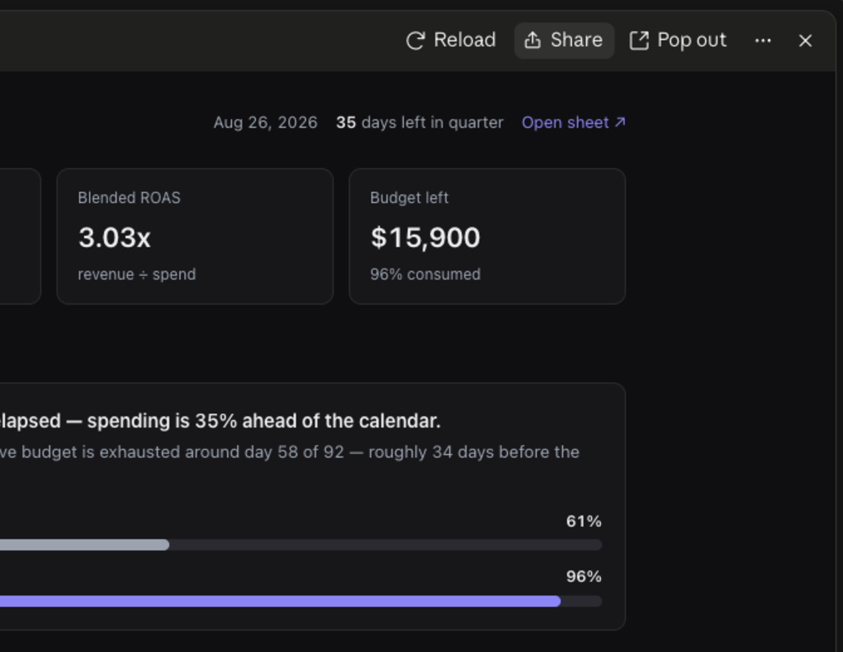This screenshot has height=652, width=843.
Task: Click the Share button label
Action: pyautogui.click(x=576, y=40)
